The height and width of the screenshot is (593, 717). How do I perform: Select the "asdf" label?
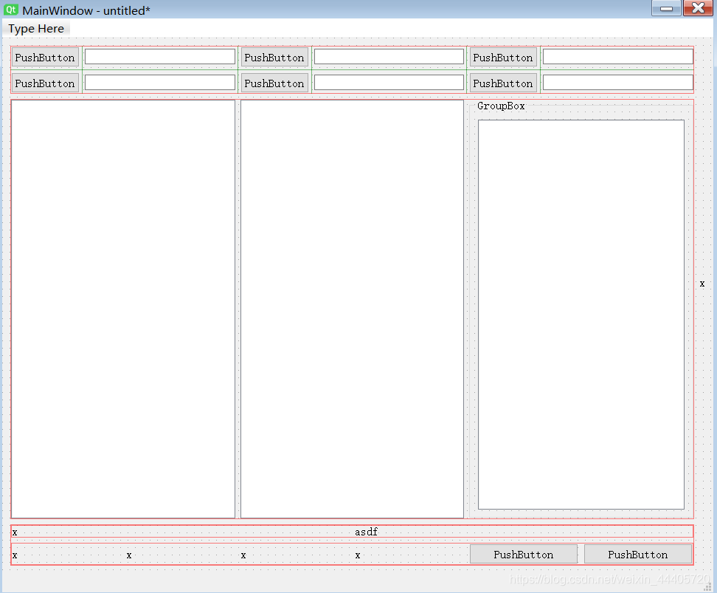coord(367,532)
